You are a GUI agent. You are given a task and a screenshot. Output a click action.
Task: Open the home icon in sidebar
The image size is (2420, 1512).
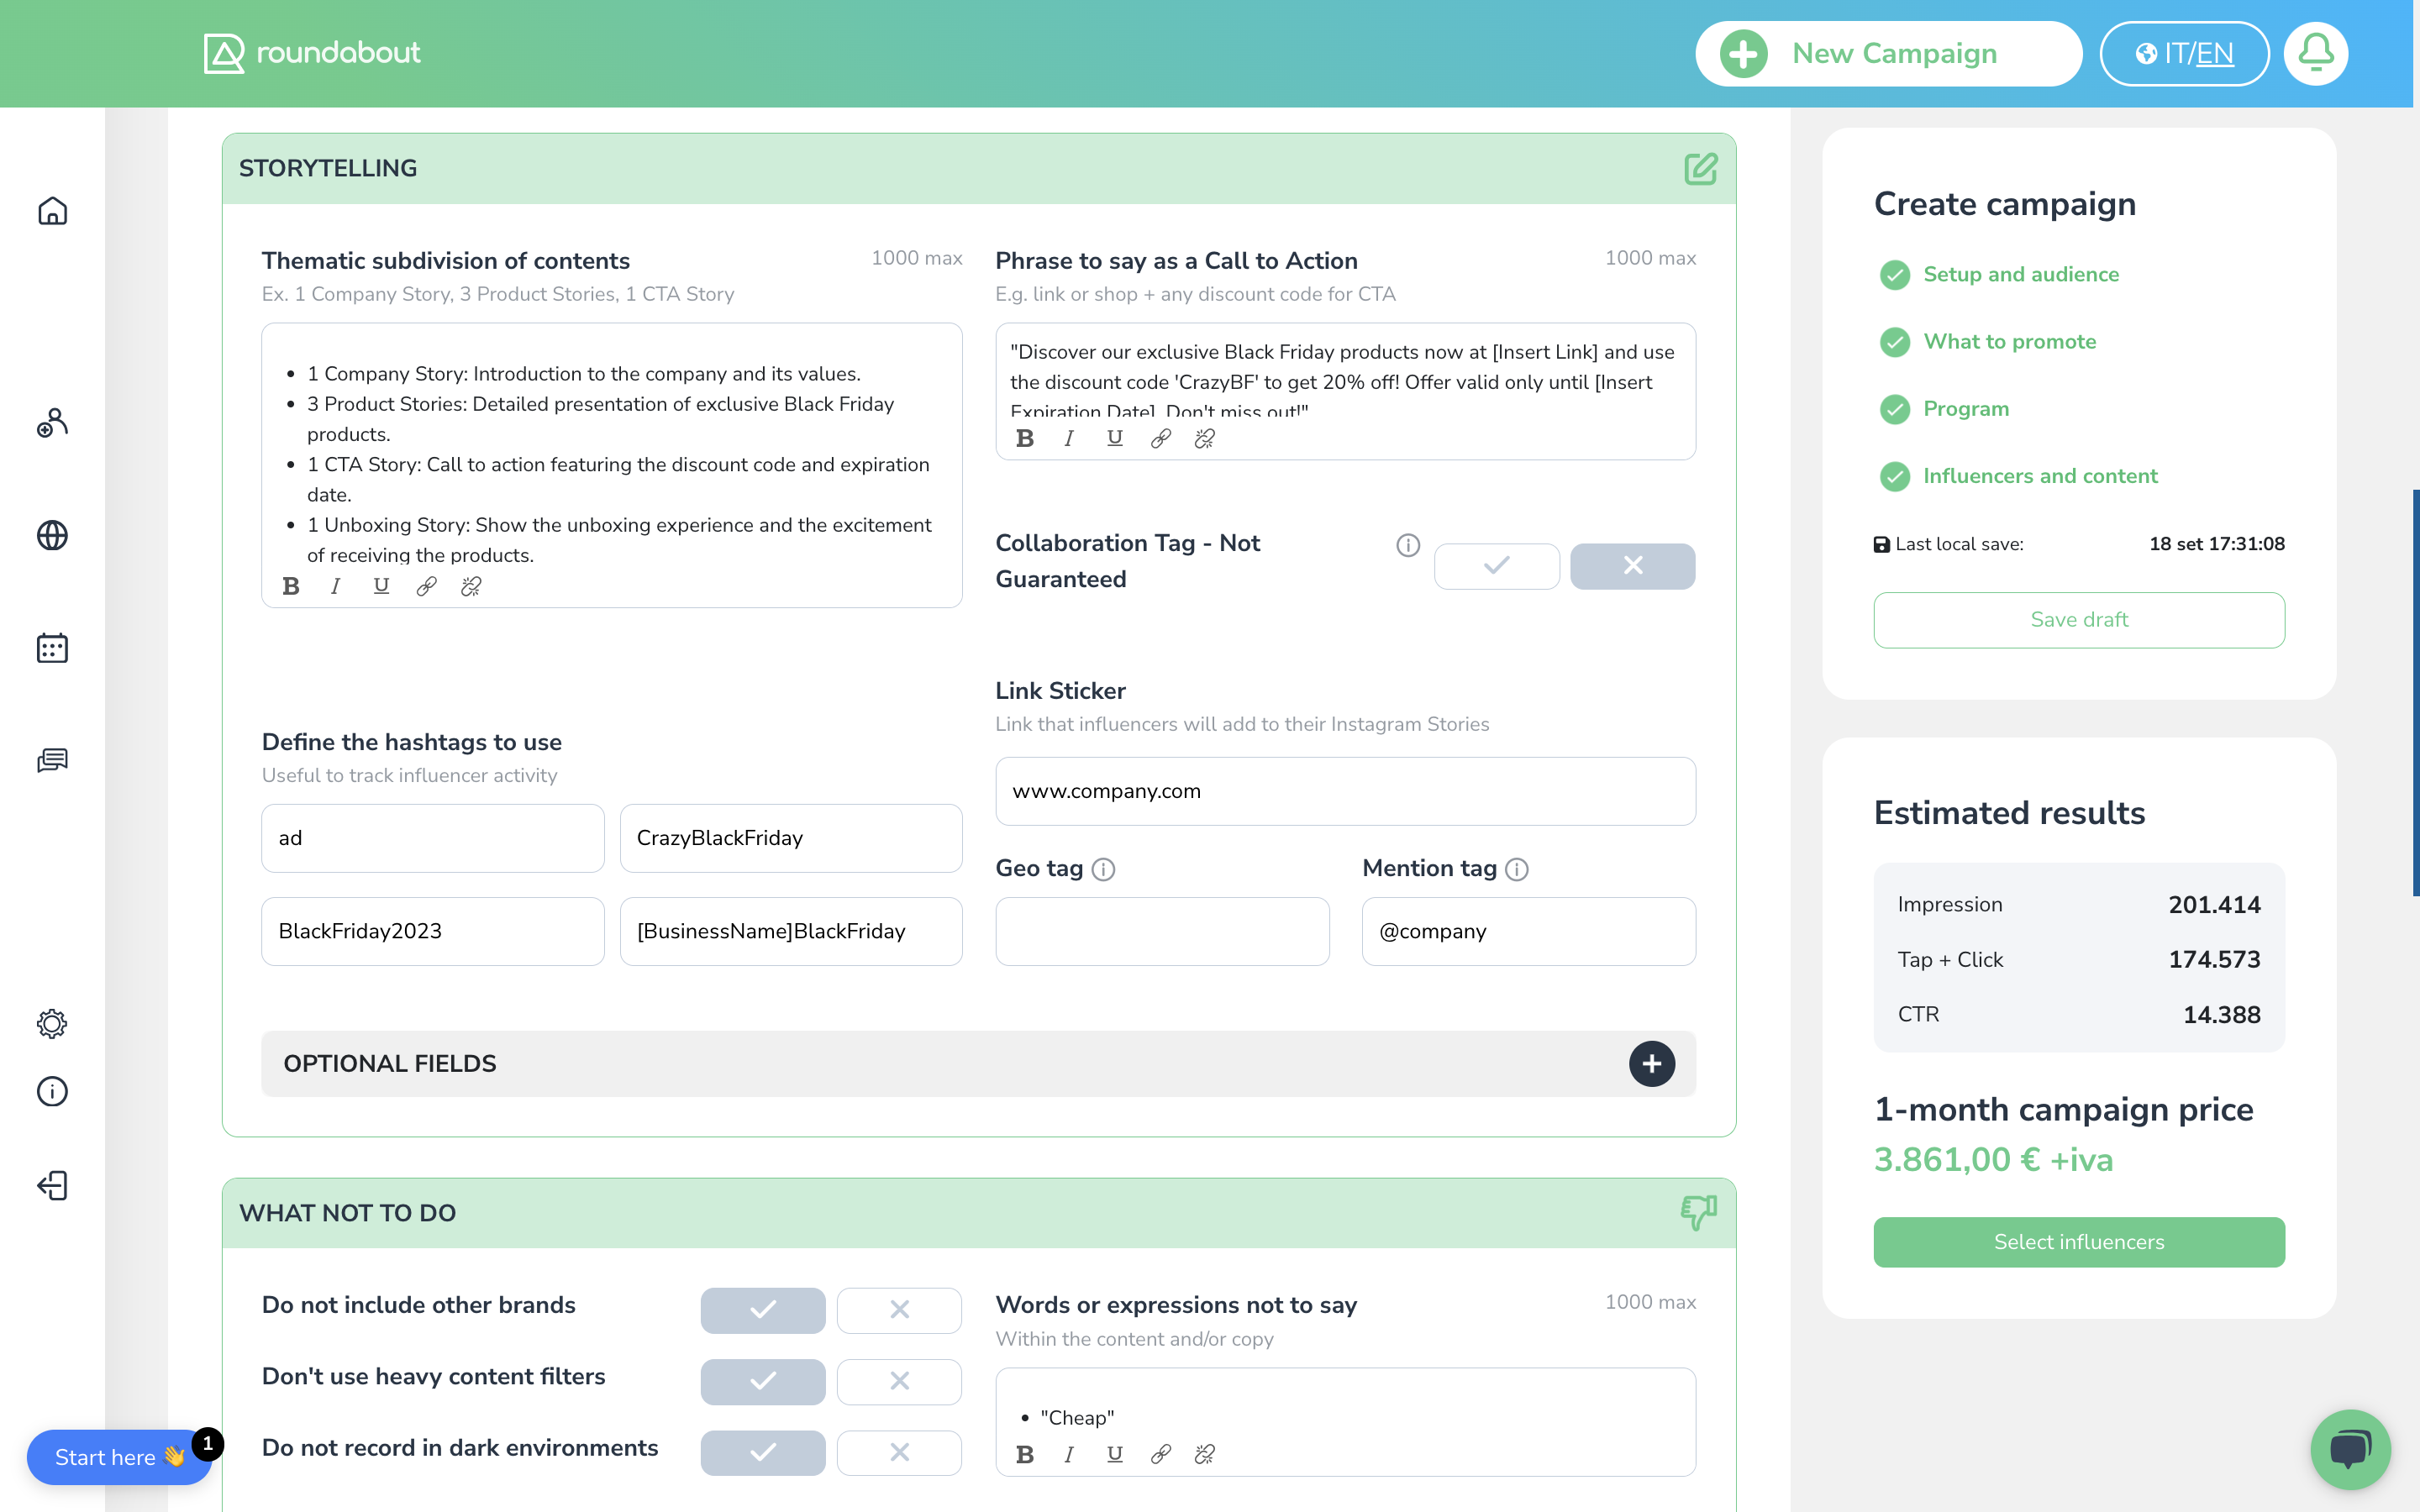52,211
